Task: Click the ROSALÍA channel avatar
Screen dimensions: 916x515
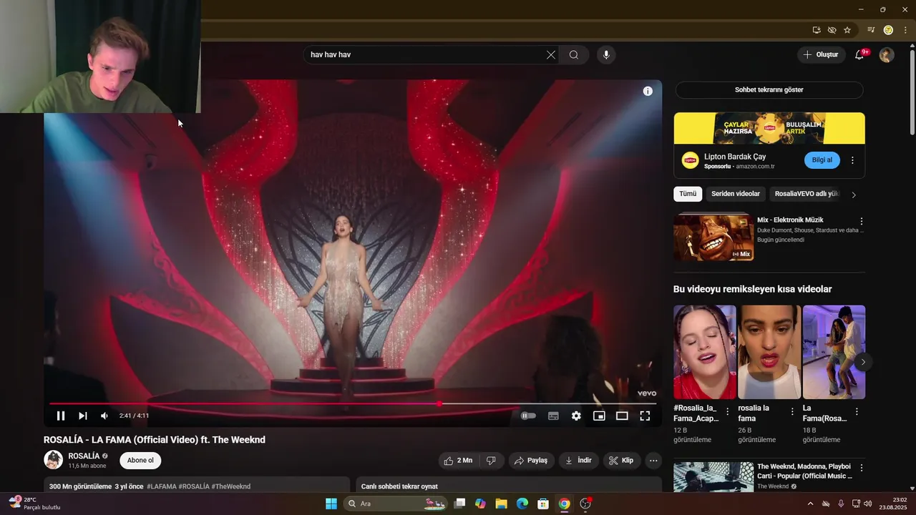Action: [54, 460]
